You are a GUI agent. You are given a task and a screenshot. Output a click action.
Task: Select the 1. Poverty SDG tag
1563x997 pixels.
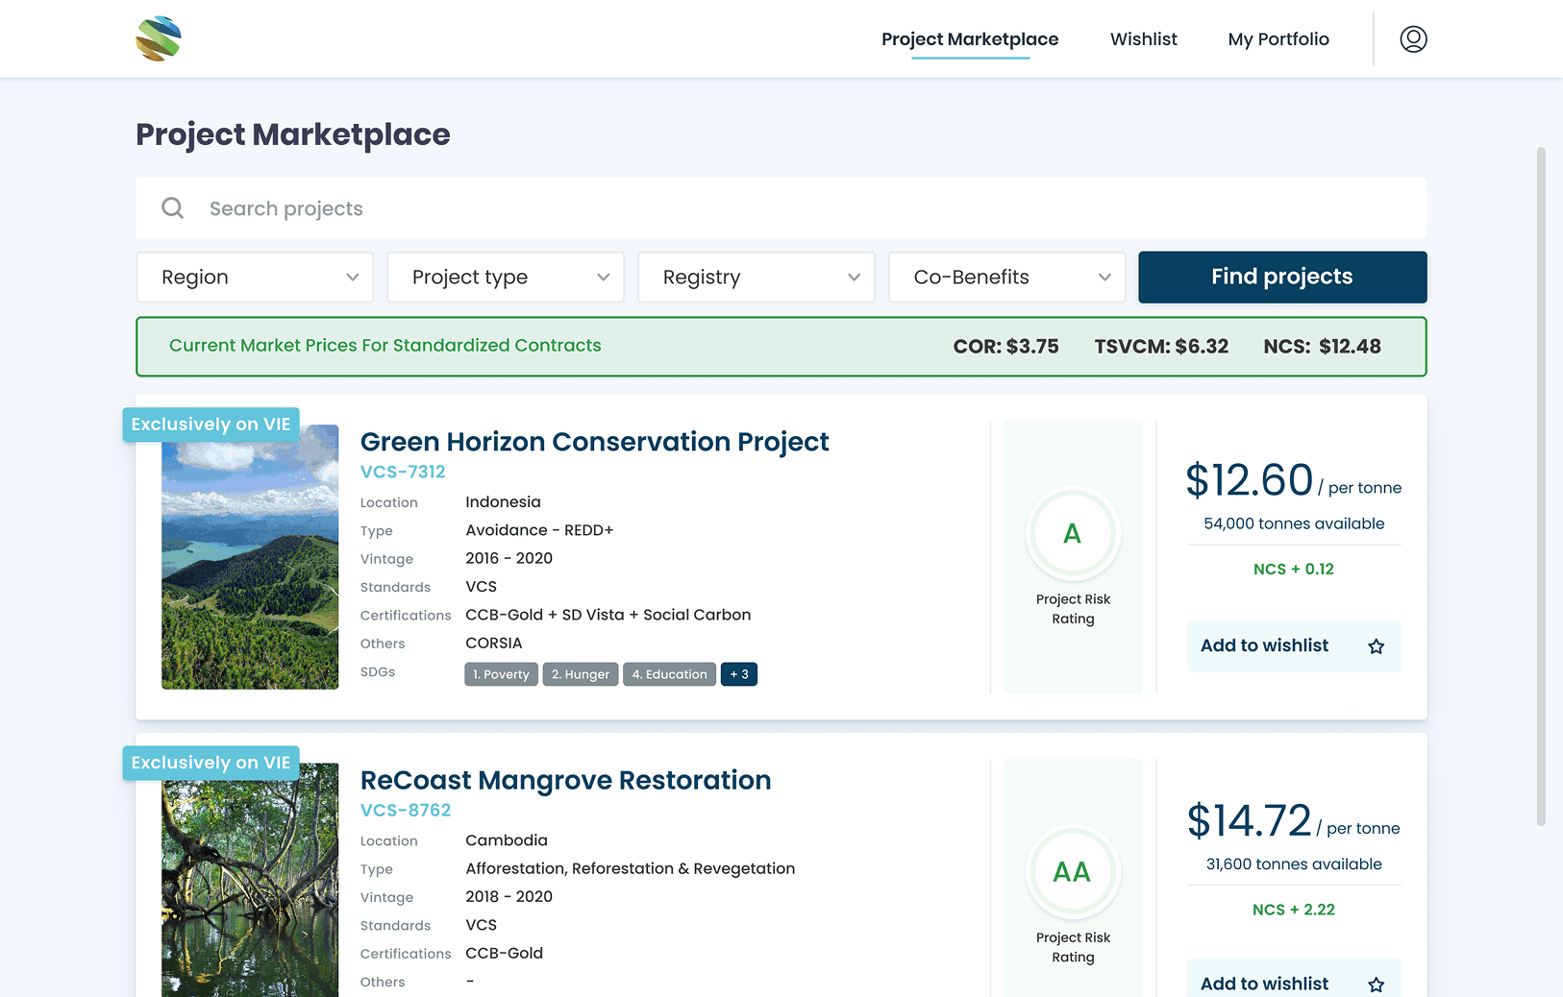pos(501,674)
